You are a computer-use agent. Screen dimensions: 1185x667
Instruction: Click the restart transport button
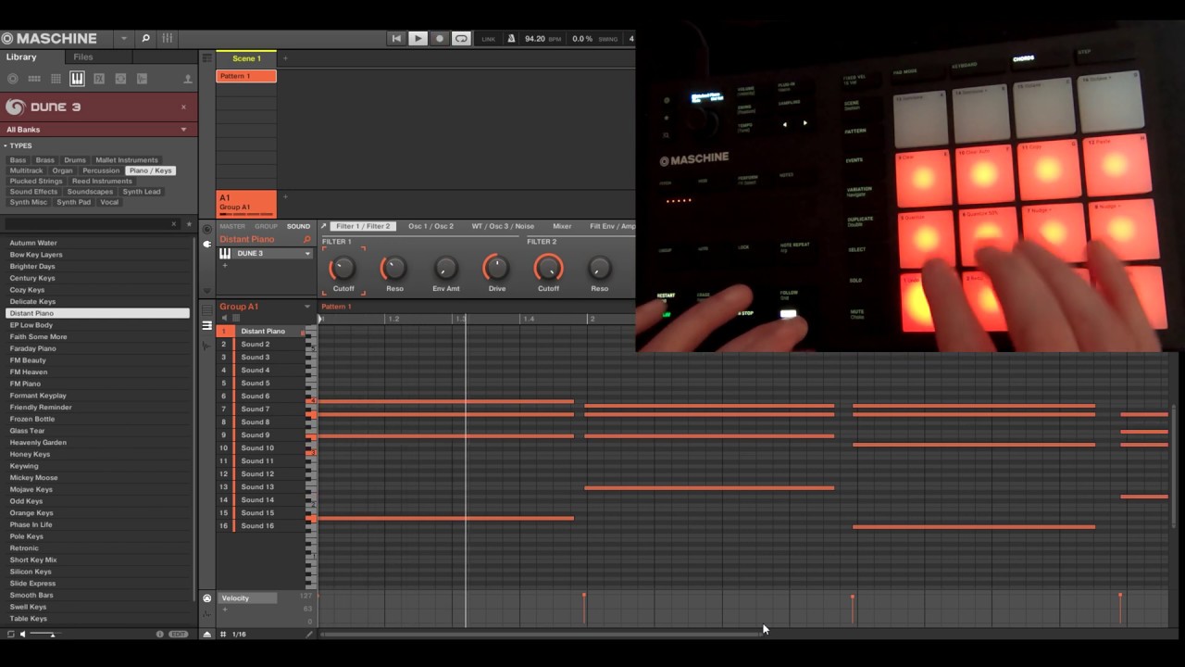pos(396,38)
